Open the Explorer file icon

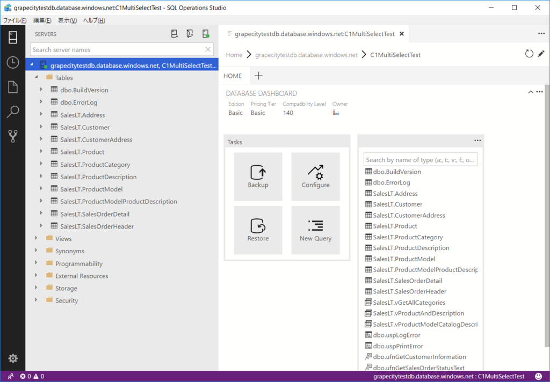pos(13,87)
